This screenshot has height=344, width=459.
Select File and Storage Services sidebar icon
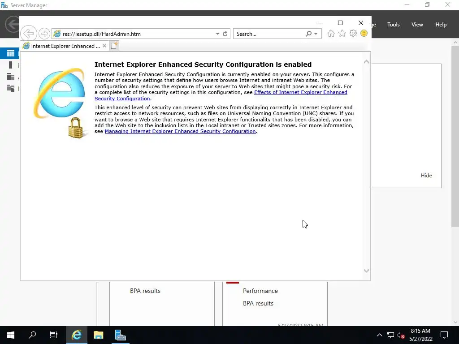tap(11, 88)
